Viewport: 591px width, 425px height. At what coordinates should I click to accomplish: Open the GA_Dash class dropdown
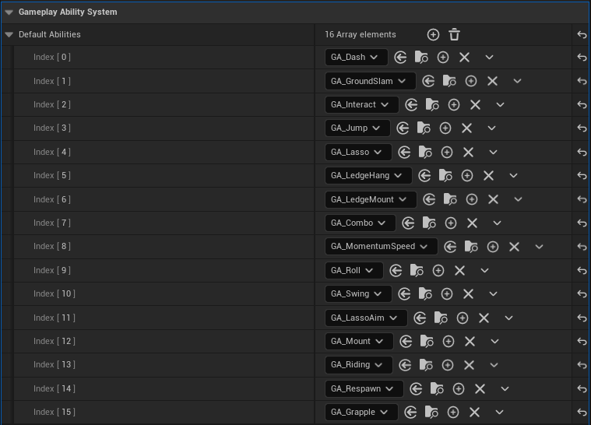click(356, 58)
